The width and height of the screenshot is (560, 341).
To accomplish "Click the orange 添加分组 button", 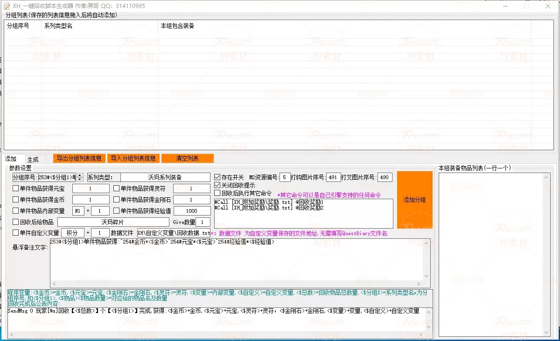I will point(415,200).
